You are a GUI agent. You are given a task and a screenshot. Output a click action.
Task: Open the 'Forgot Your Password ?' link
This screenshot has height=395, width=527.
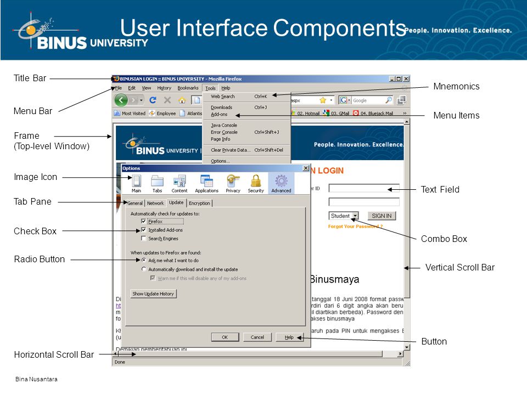click(x=355, y=227)
